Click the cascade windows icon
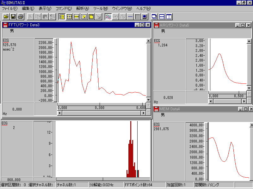The width and height of the screenshot is (253, 189). point(154,16)
